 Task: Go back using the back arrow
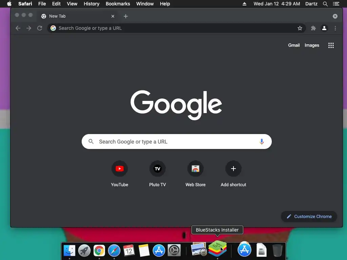click(x=18, y=28)
